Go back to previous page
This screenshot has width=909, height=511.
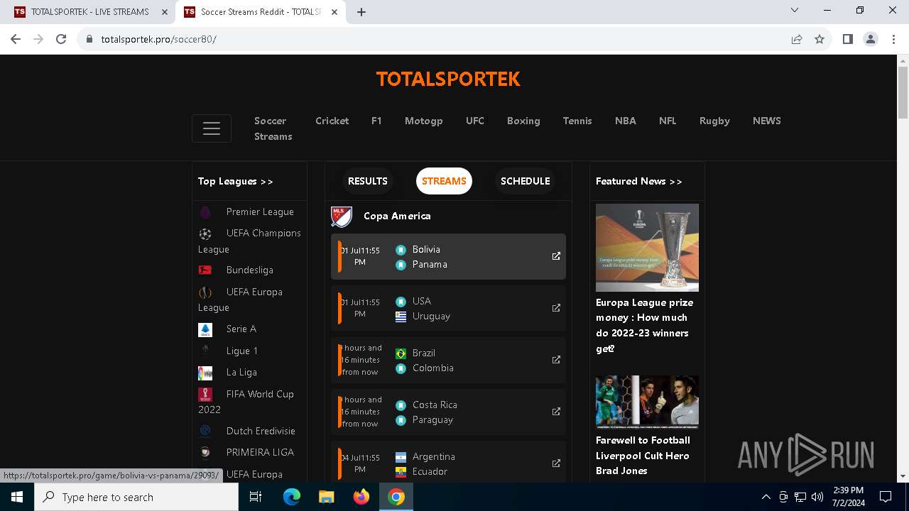(16, 39)
